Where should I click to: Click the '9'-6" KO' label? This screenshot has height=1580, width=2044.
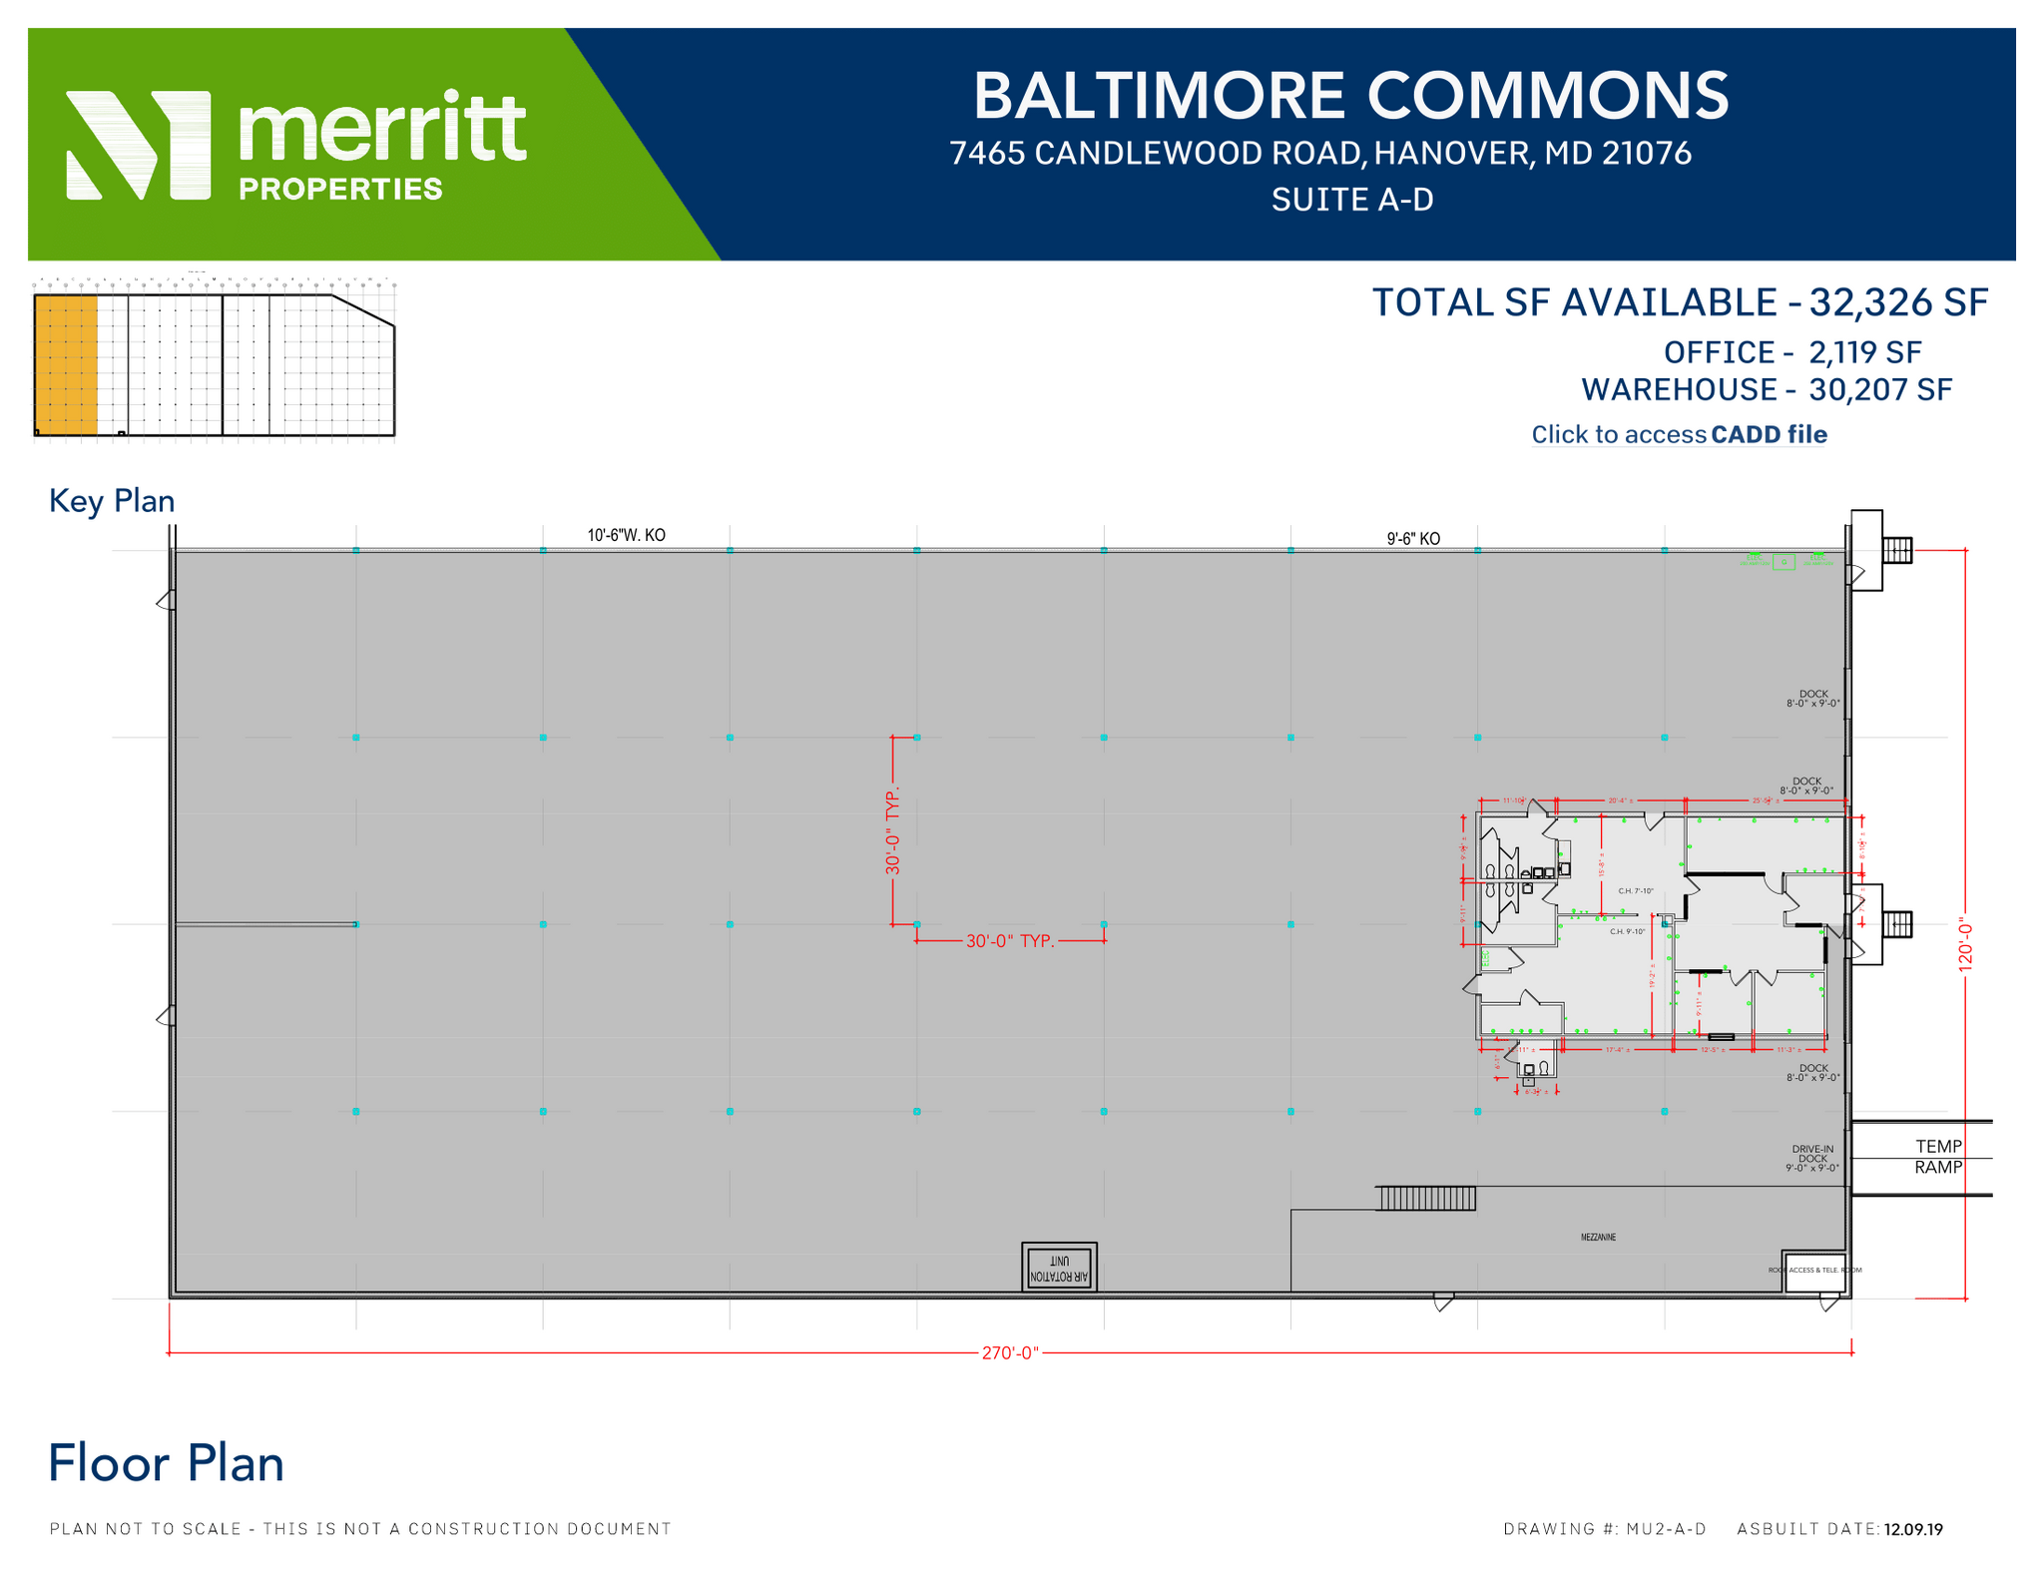pos(1413,539)
